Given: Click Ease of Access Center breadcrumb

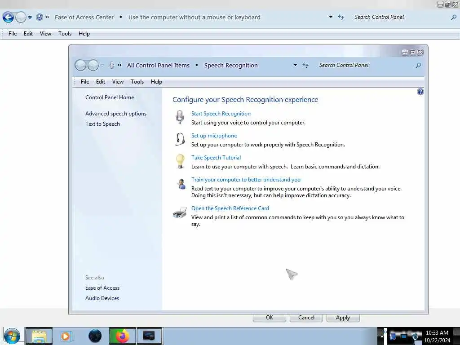Looking at the screenshot, I should click(x=84, y=18).
